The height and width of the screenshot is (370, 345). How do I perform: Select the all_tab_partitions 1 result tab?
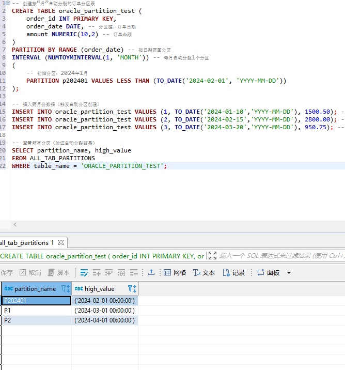click(x=26, y=242)
